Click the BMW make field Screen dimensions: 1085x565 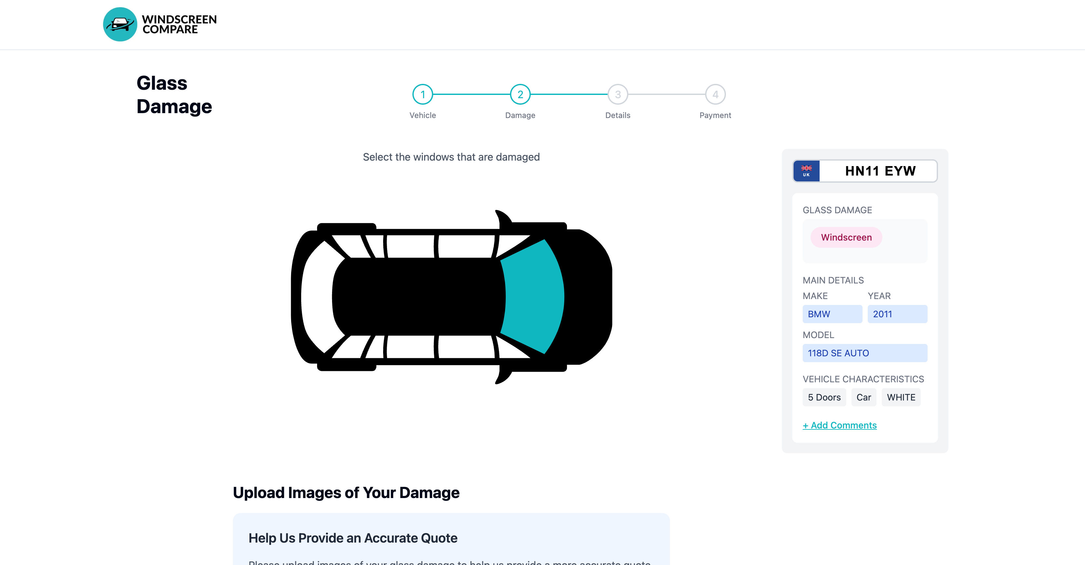[x=832, y=314]
